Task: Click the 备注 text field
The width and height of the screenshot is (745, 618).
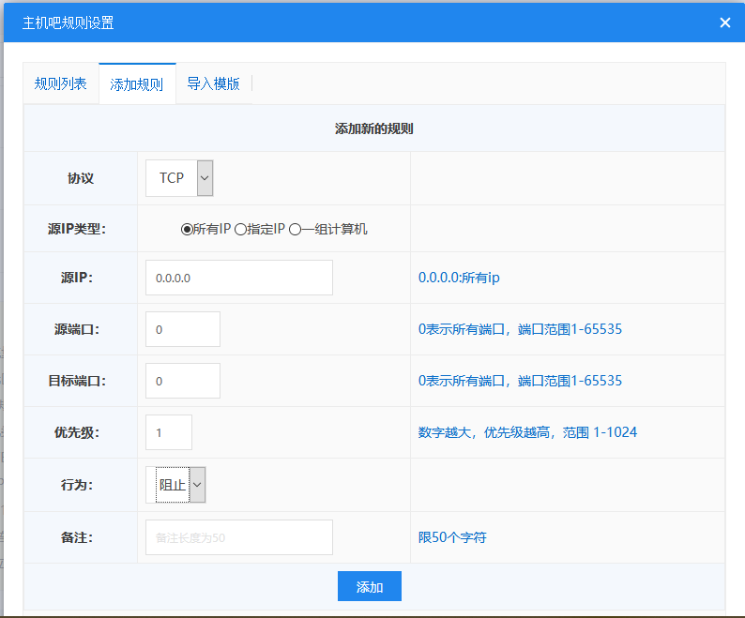Action: (239, 537)
